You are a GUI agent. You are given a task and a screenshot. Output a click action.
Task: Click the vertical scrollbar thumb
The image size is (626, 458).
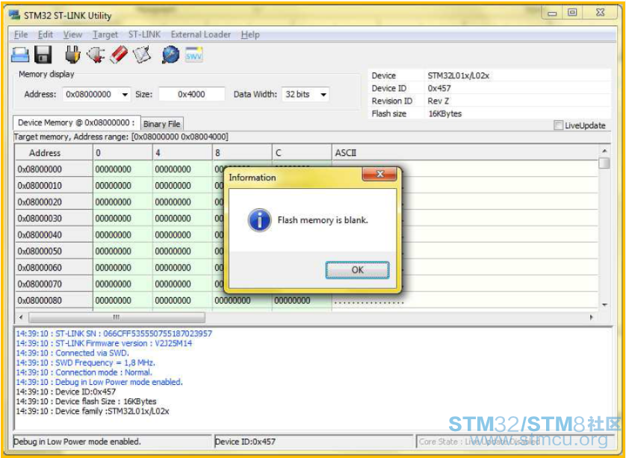pos(604,163)
